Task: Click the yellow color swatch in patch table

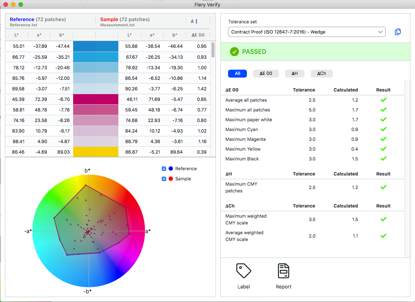Action: coord(95,152)
